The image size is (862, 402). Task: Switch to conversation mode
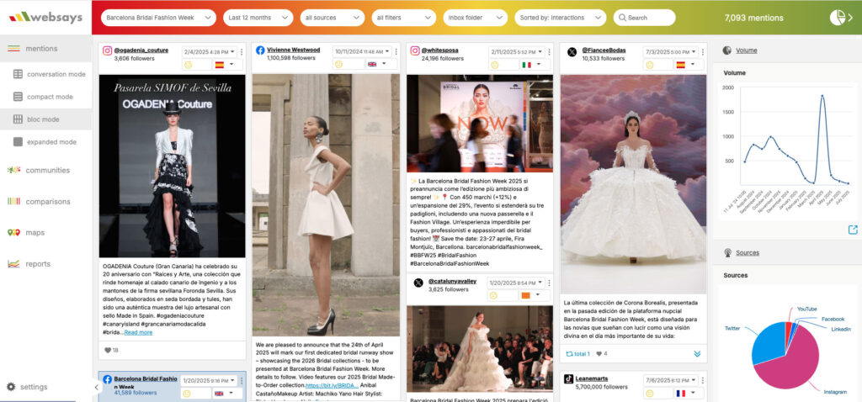(x=56, y=74)
